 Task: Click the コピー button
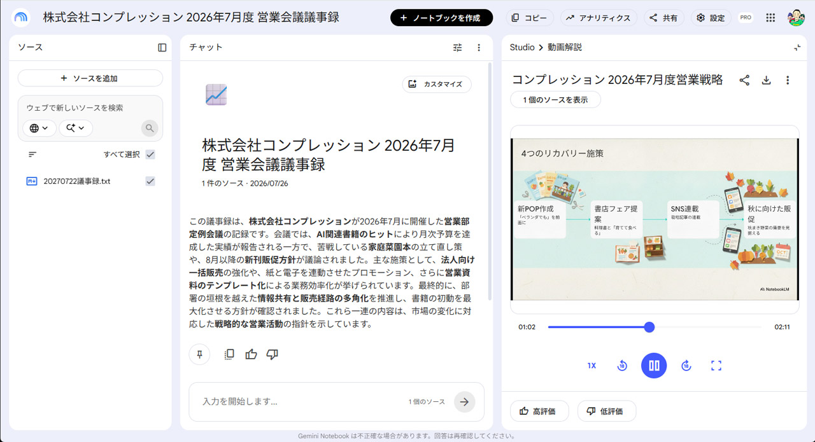point(530,18)
